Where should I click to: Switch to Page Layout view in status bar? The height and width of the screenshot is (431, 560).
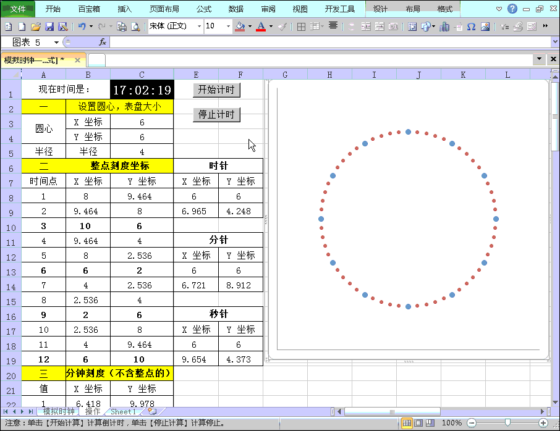coord(418,423)
